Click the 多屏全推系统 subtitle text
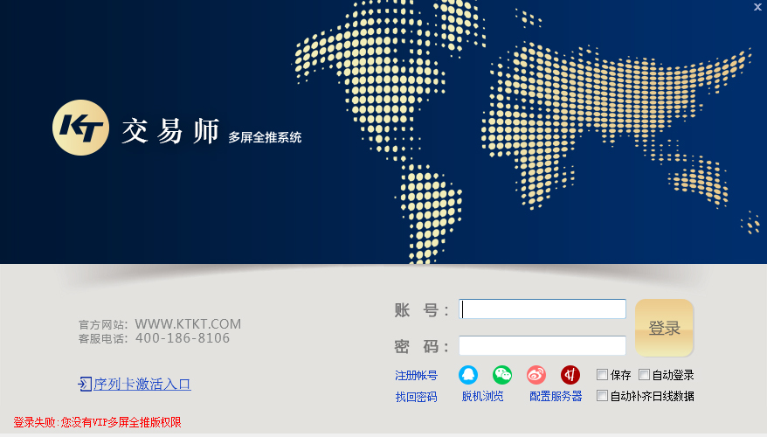The height and width of the screenshot is (437, 767). click(265, 137)
